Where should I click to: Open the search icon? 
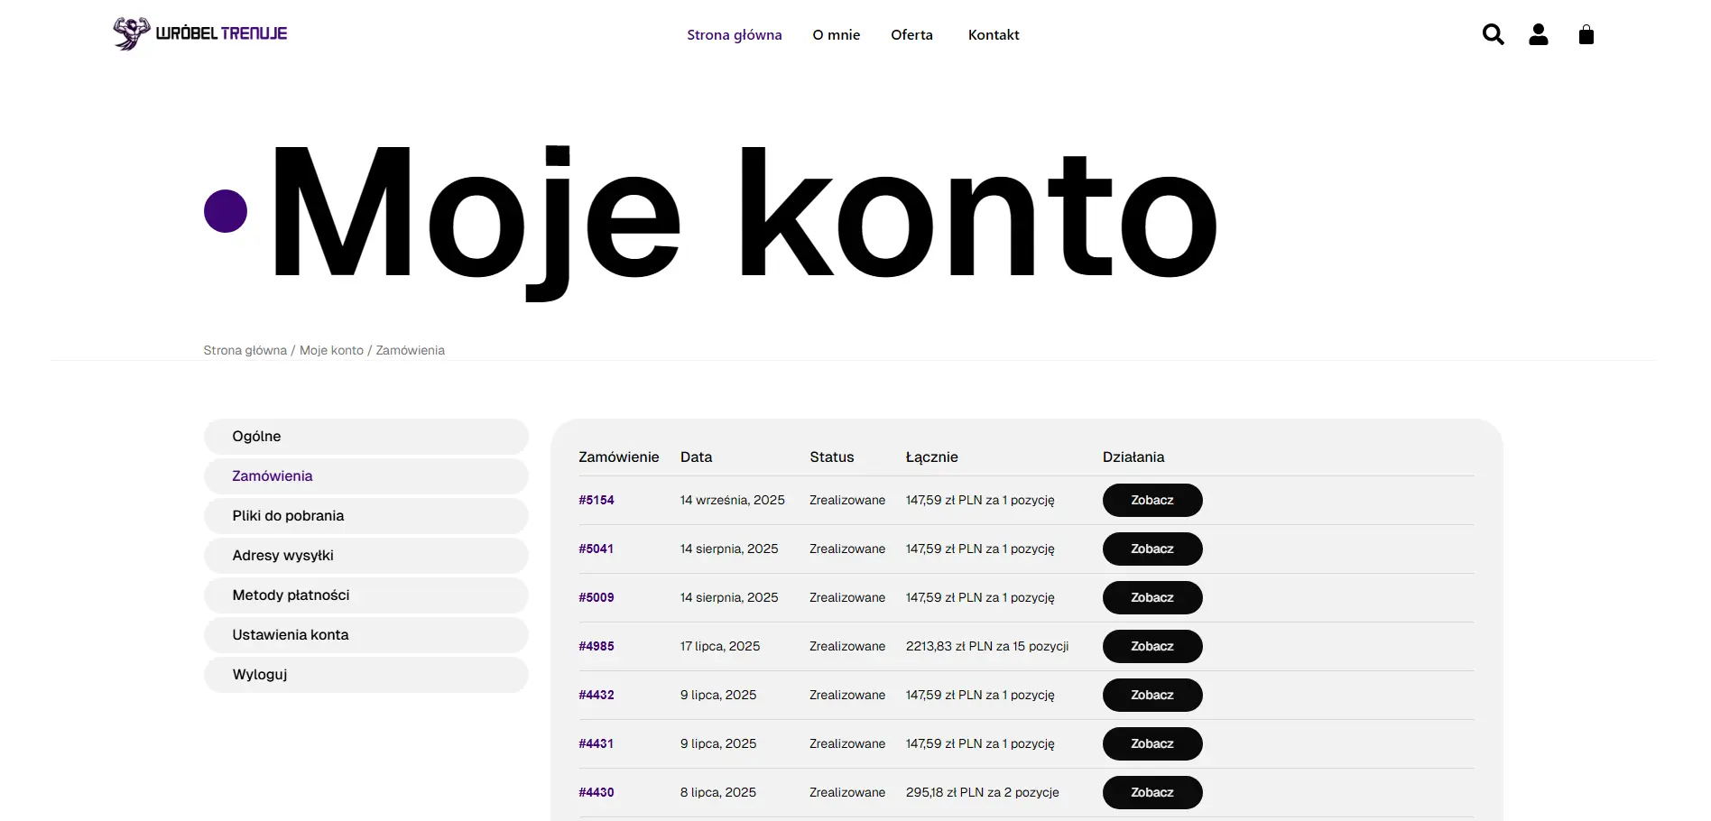1493,34
